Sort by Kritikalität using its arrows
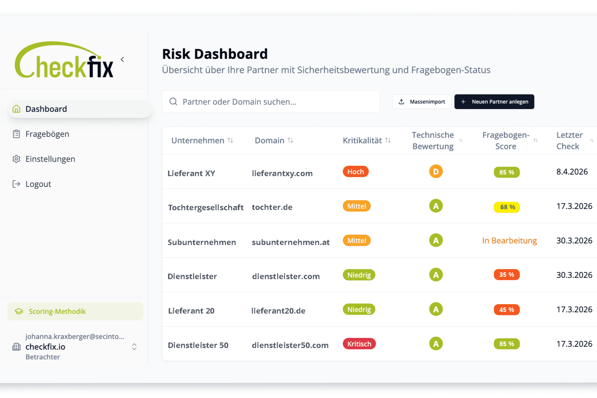 [388, 140]
